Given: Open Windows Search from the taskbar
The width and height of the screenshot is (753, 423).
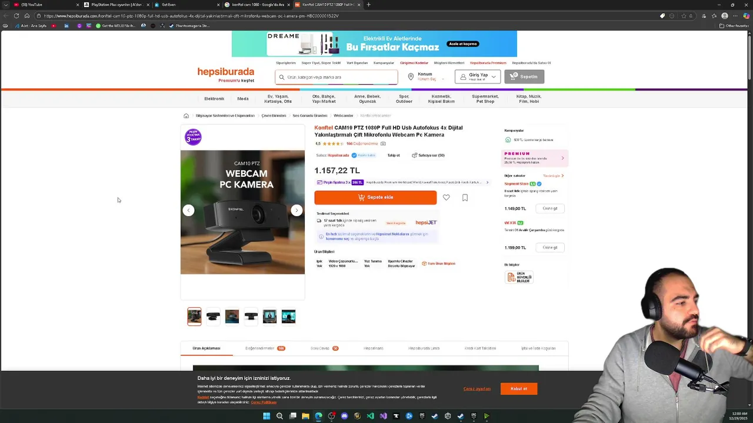Looking at the screenshot, I should [x=279, y=416].
